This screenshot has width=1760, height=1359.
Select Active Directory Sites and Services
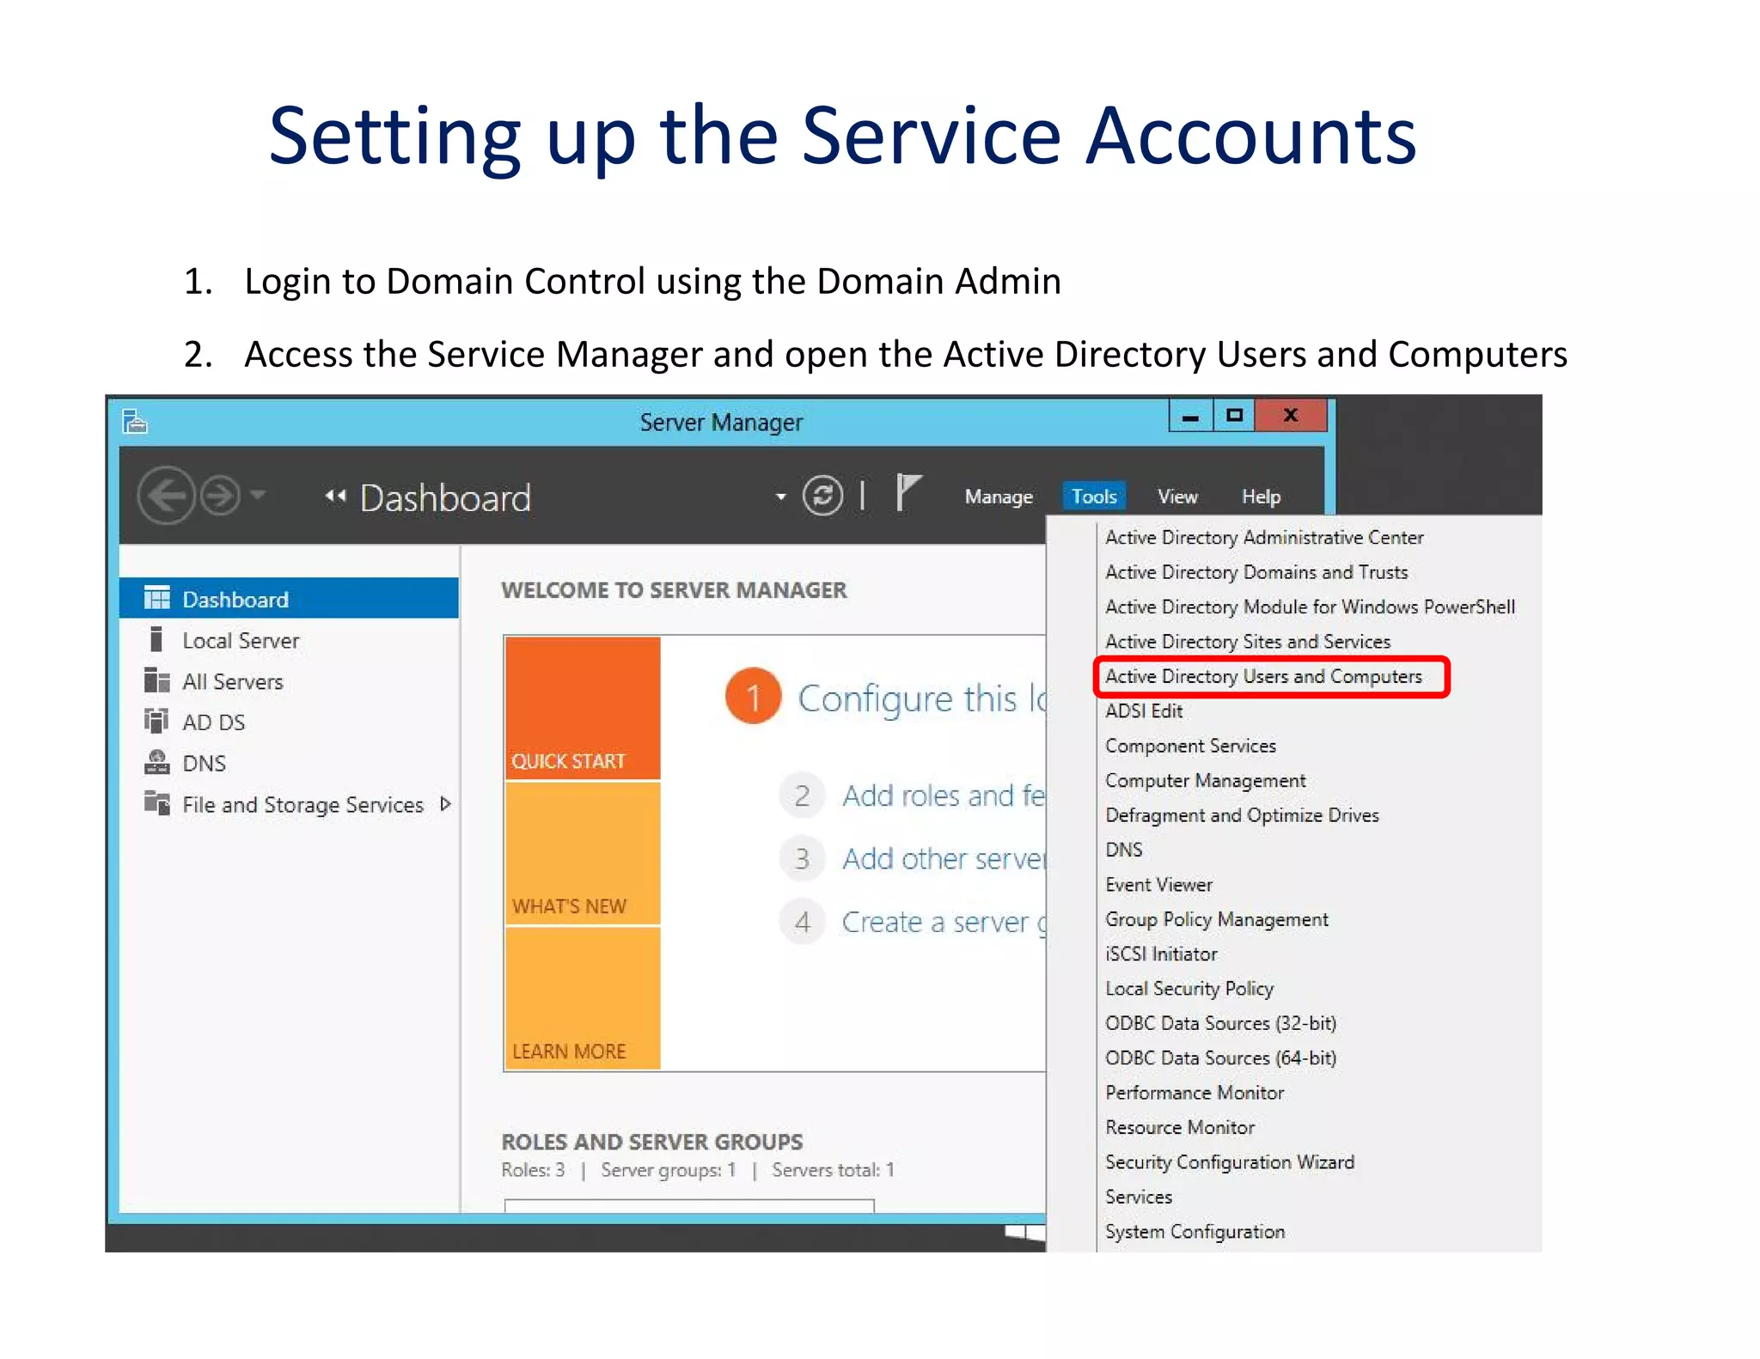click(1248, 642)
